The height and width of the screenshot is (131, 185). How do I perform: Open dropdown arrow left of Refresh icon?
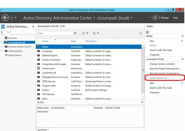click(x=150, y=18)
